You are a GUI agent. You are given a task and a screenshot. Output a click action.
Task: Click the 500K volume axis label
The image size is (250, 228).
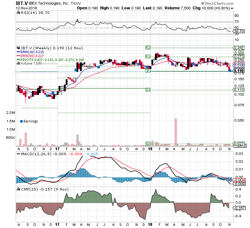click(10, 137)
